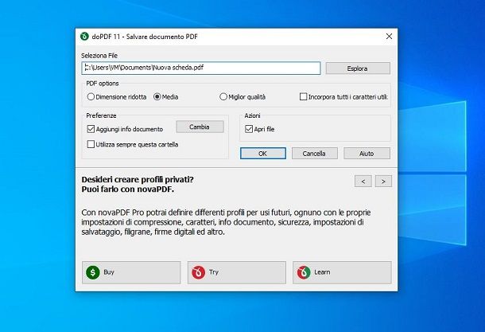Click the novaPDF Learn icon
Image resolution: width=485 pixels, height=332 pixels.
tap(304, 272)
